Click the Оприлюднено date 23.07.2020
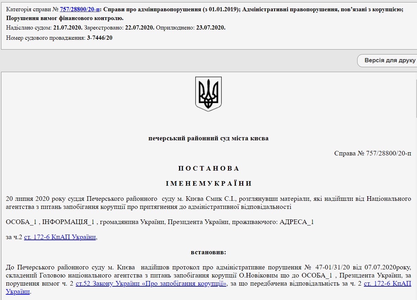The width and height of the screenshot is (417, 300). [211, 28]
